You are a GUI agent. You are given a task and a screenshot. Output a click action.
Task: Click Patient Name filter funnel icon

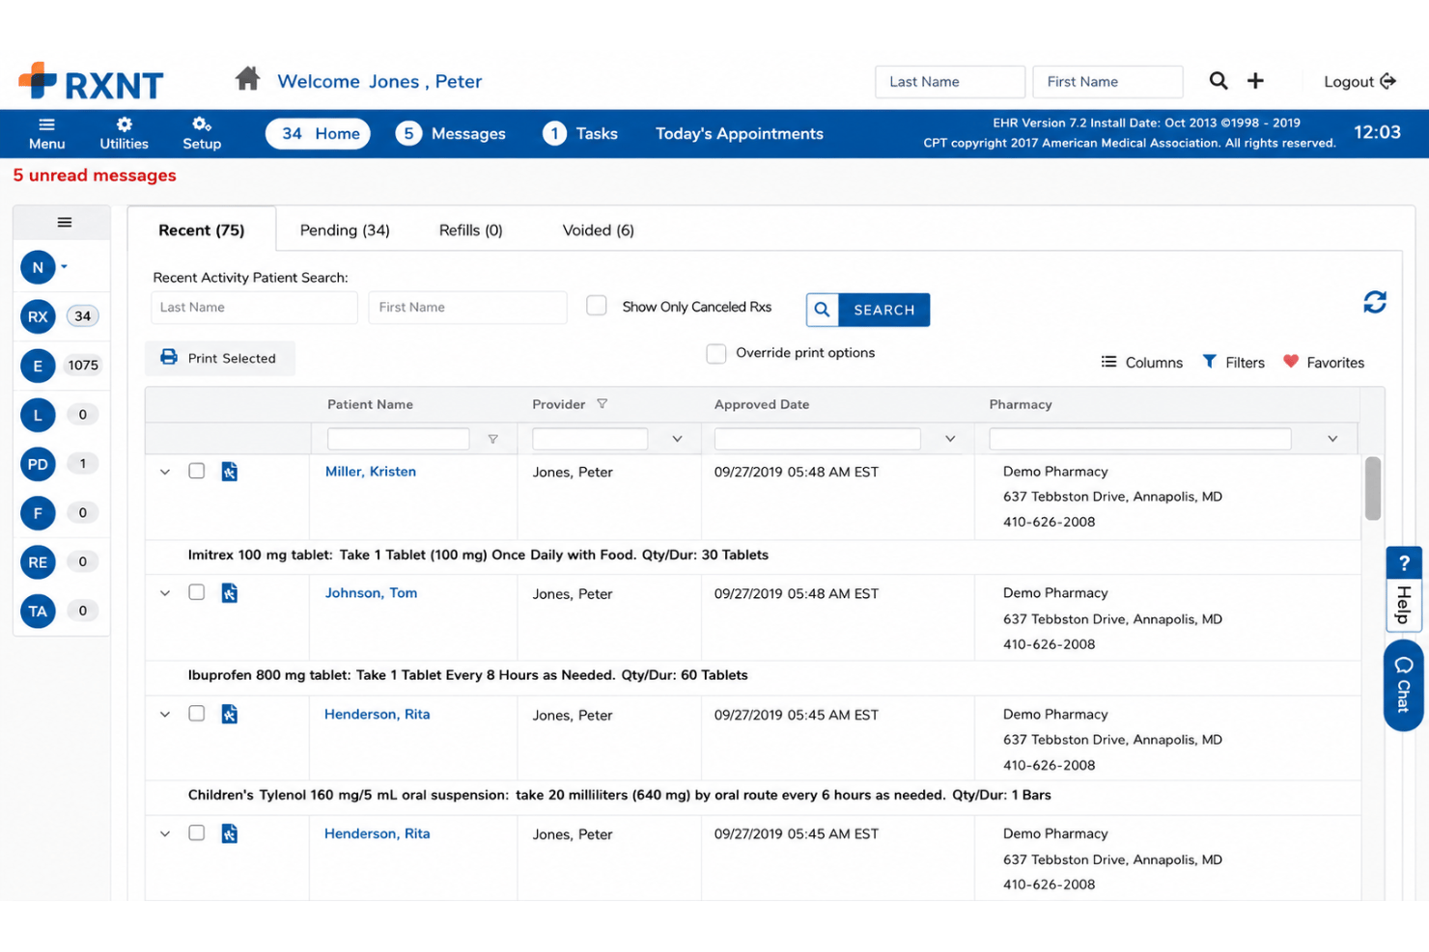[x=492, y=439]
